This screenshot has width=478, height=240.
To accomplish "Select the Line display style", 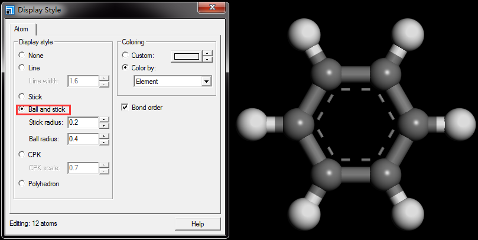I will tap(22, 67).
